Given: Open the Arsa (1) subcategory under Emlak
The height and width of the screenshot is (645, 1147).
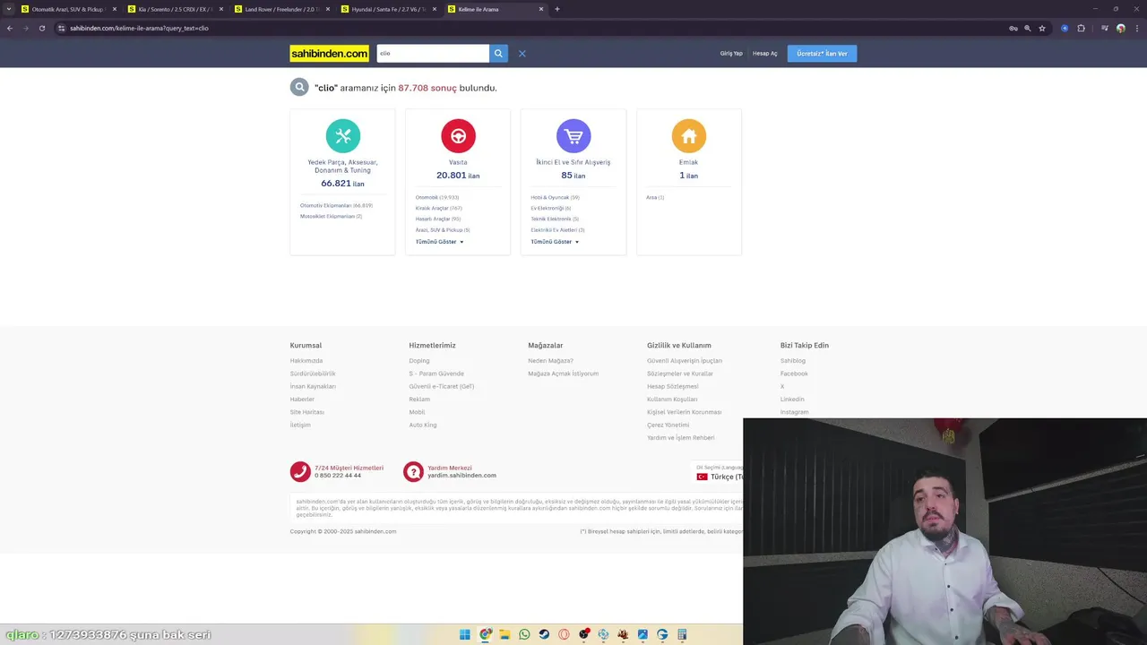Looking at the screenshot, I should (655, 197).
